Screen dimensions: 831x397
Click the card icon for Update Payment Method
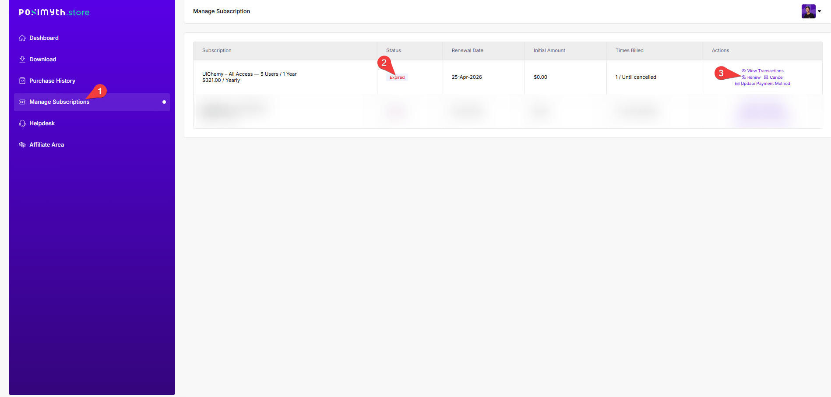coord(737,84)
